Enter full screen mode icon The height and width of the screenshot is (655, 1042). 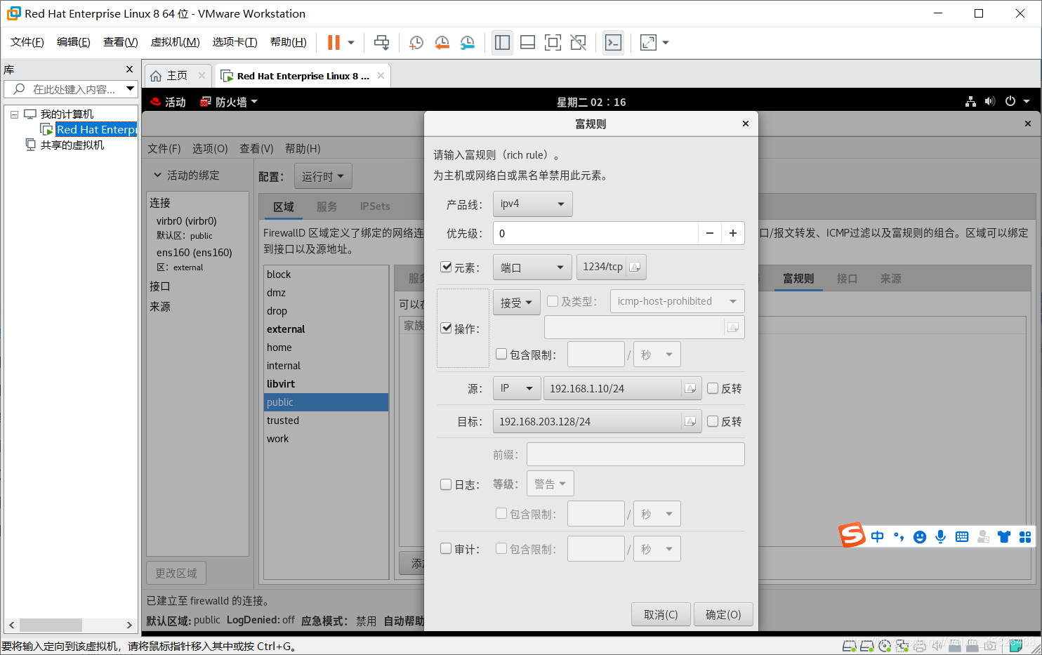click(553, 43)
